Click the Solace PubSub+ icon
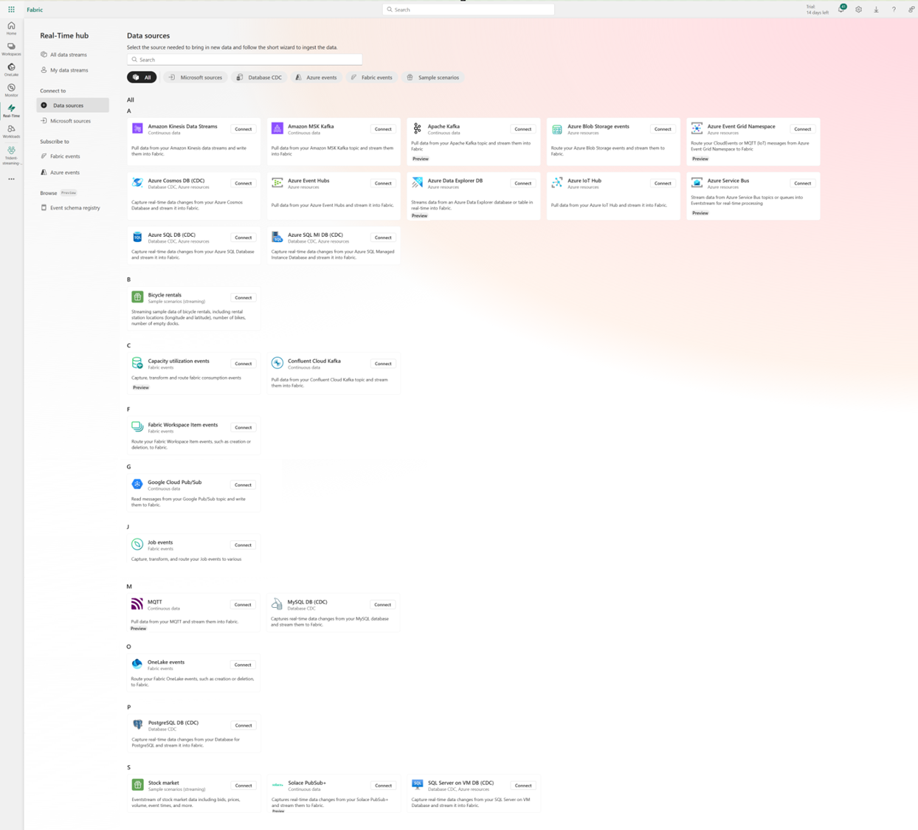 [x=277, y=785]
